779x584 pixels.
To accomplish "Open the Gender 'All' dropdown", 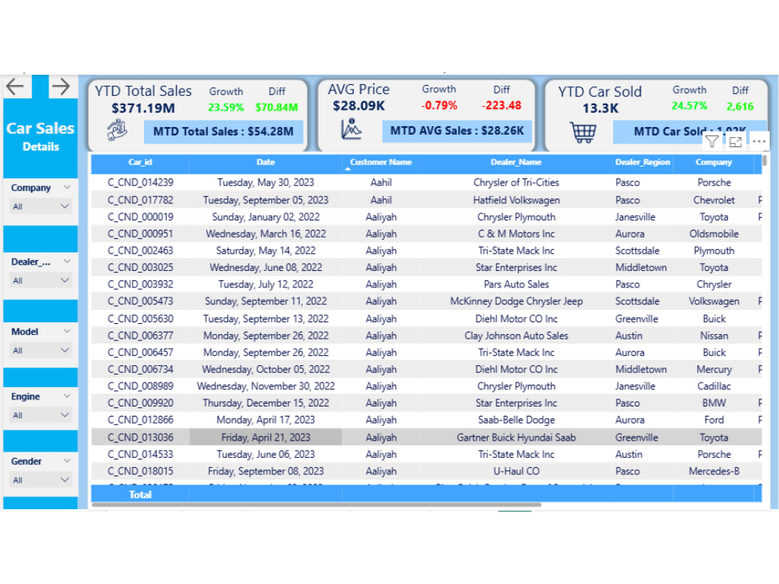I will (x=41, y=480).
